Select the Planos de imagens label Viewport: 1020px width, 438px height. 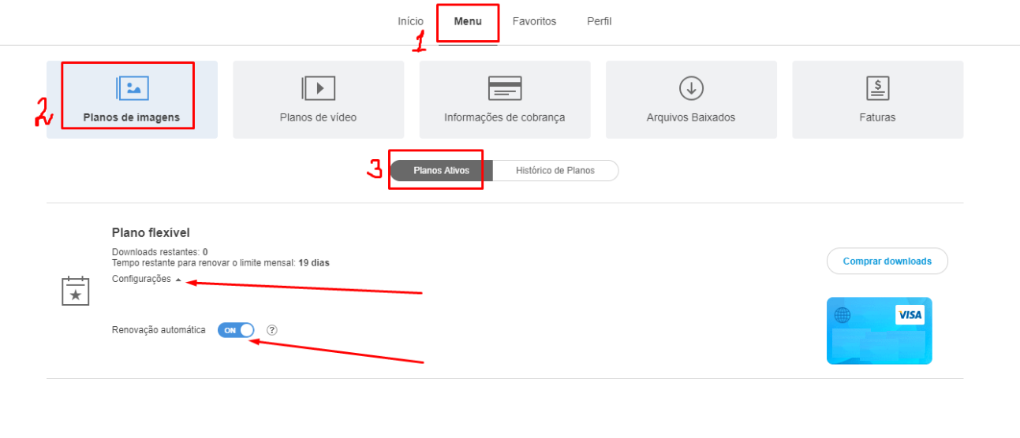[132, 117]
